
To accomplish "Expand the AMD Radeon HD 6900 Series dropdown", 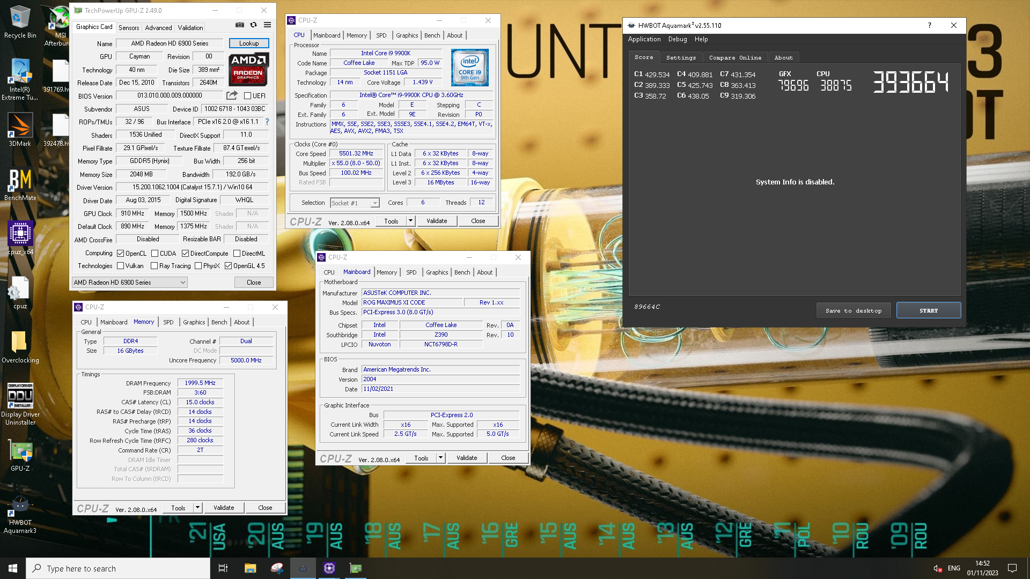I will coord(129,283).
